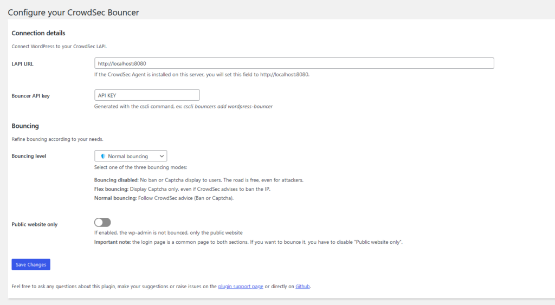Click the Configure your CrowdSec Bouncer title

point(73,12)
